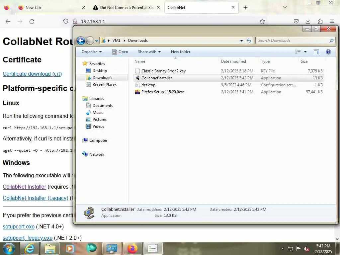This screenshot has height=255, width=340.
Task: Refresh the Downloads folder view
Action: tap(249, 41)
